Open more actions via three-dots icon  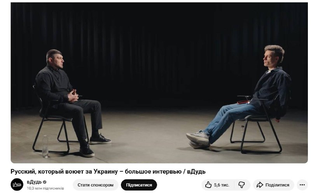click(x=302, y=185)
